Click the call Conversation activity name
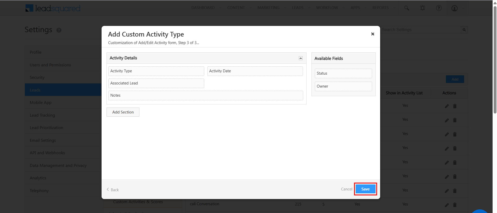This screenshot has width=497, height=213. [x=204, y=204]
